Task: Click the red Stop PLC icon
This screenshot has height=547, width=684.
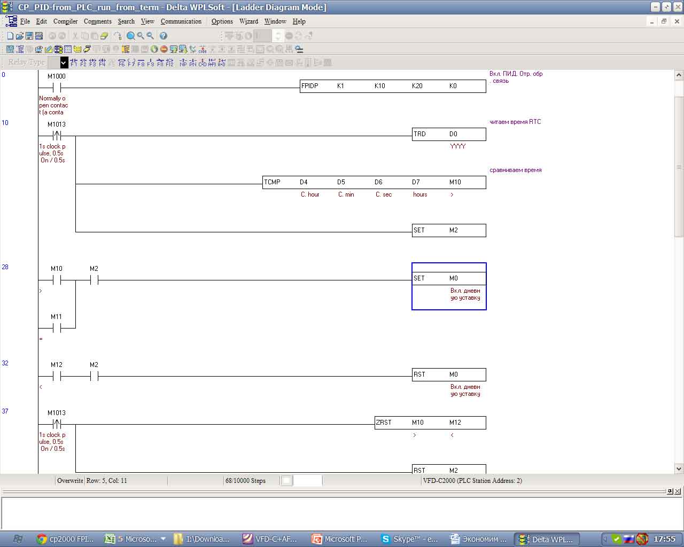Action: tap(164, 49)
